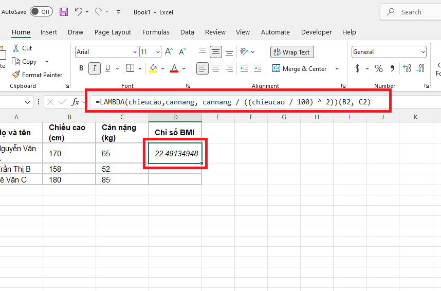Open Alignment settings dialog launcher
441x291 pixels.
tap(343, 86)
